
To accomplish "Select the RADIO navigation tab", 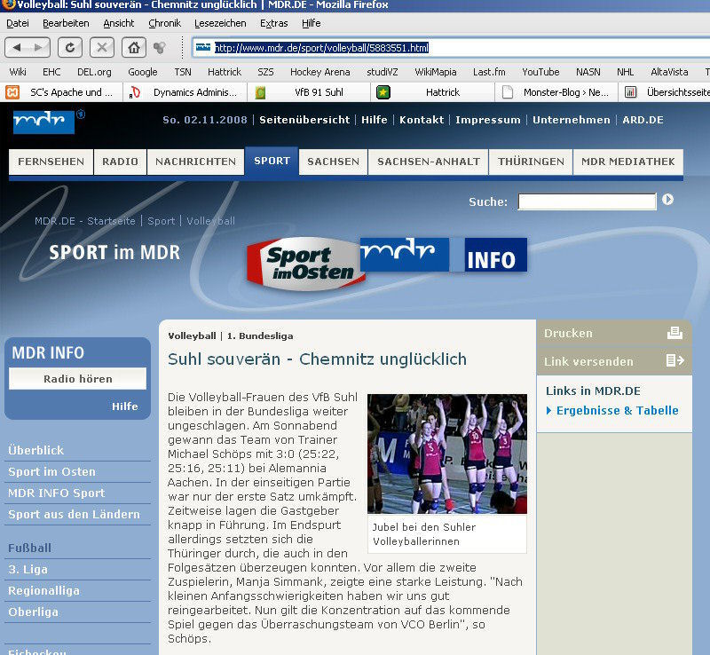I will (x=120, y=162).
